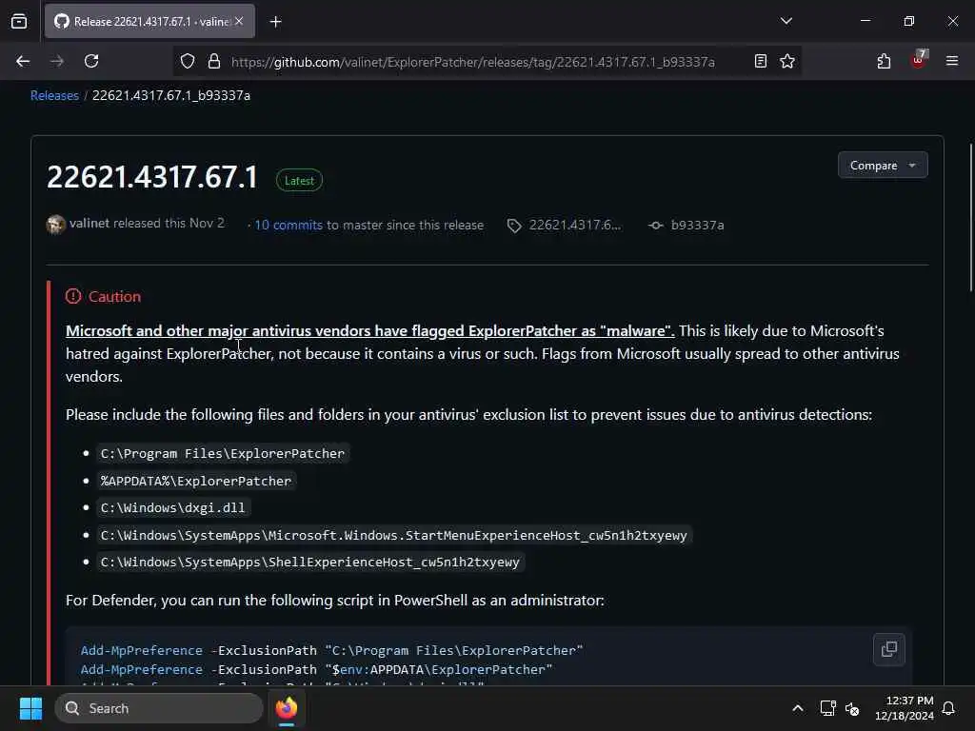This screenshot has height=731, width=975.
Task: Click the commit icon beside b93337a
Action: click(x=655, y=225)
